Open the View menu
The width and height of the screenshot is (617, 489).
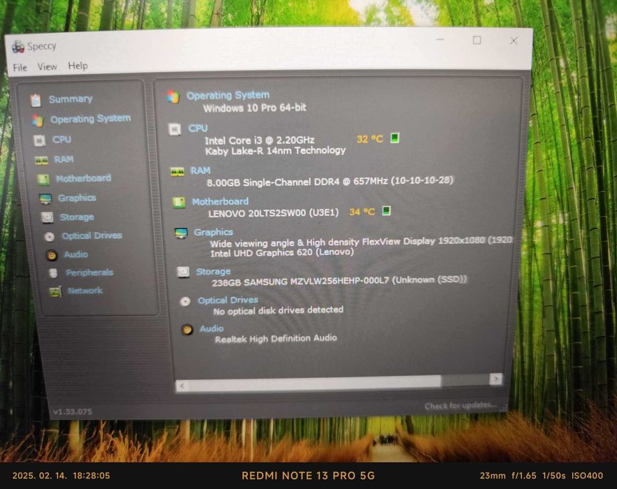[x=48, y=67]
